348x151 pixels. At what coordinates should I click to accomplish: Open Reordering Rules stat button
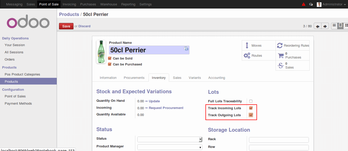(293, 45)
